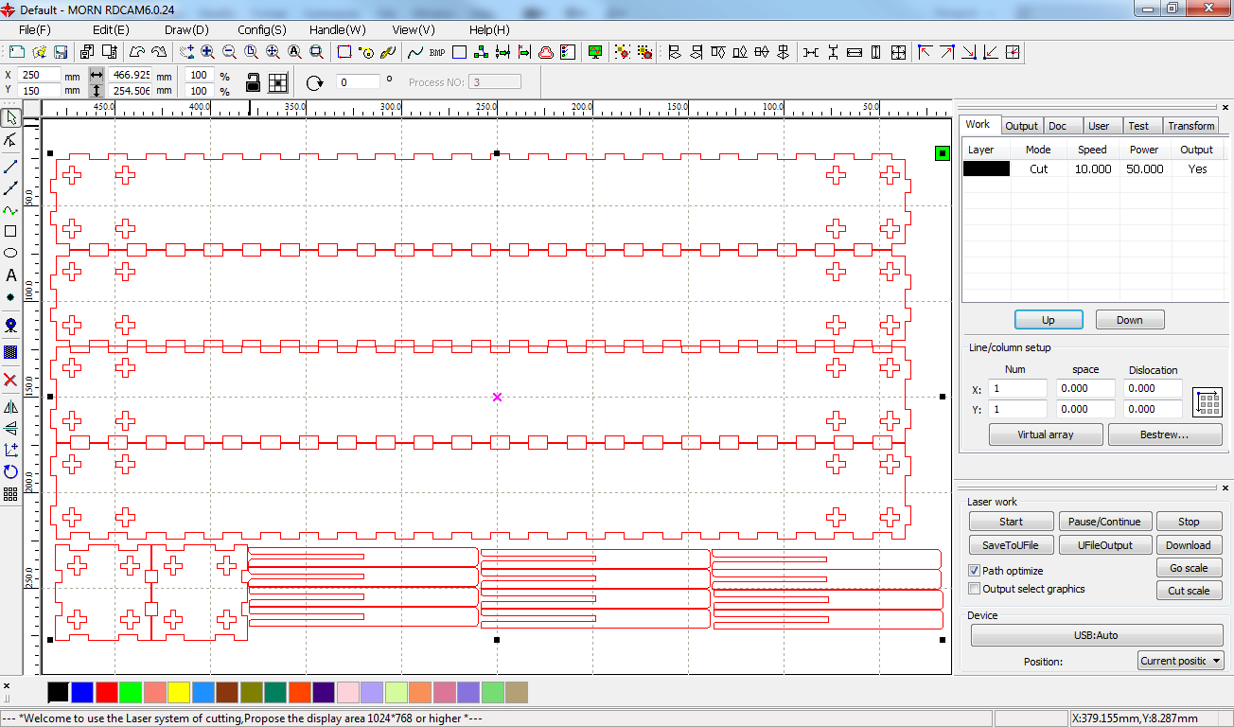Click the Zoom in magnifier icon
The image size is (1234, 727).
coord(207,52)
